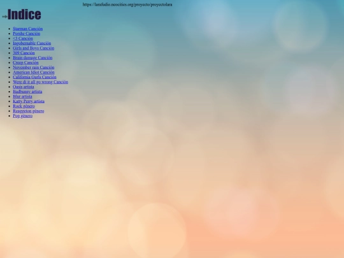Image resolution: width=344 pixels, height=258 pixels.
Task: Click the larafudio.neocities.org URL text
Action: (x=127, y=4)
